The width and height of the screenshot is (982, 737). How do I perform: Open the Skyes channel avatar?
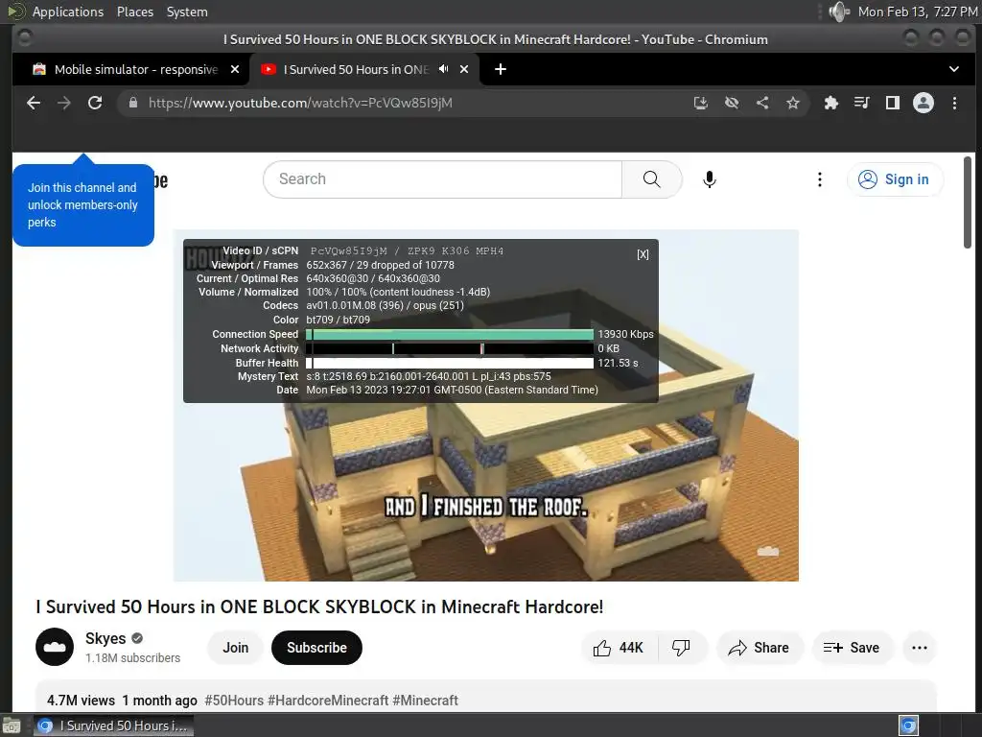pos(55,647)
